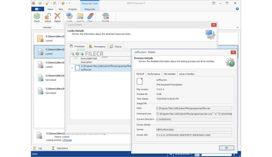This screenshot has width=272, height=157.
Task: Click the Disable printer icon in ribbon
Action: point(105,16)
